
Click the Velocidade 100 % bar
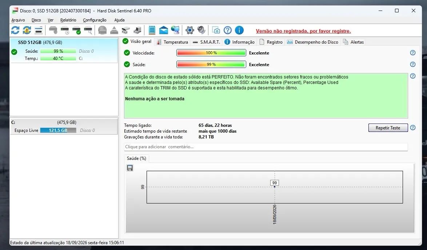click(211, 53)
